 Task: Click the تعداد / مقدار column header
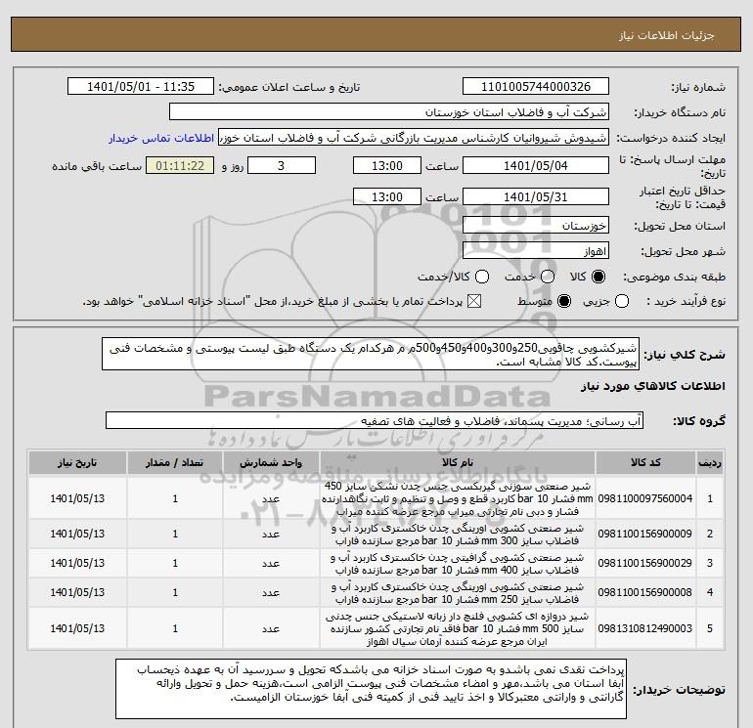tap(175, 462)
